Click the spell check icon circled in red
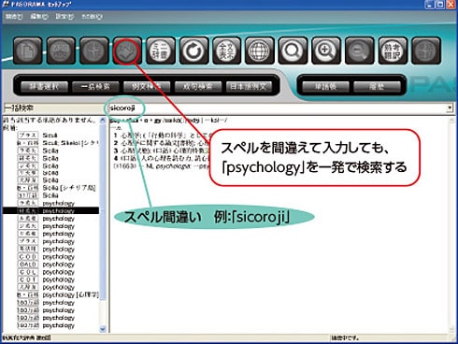Viewport: 458px width, 344px height. point(127,50)
